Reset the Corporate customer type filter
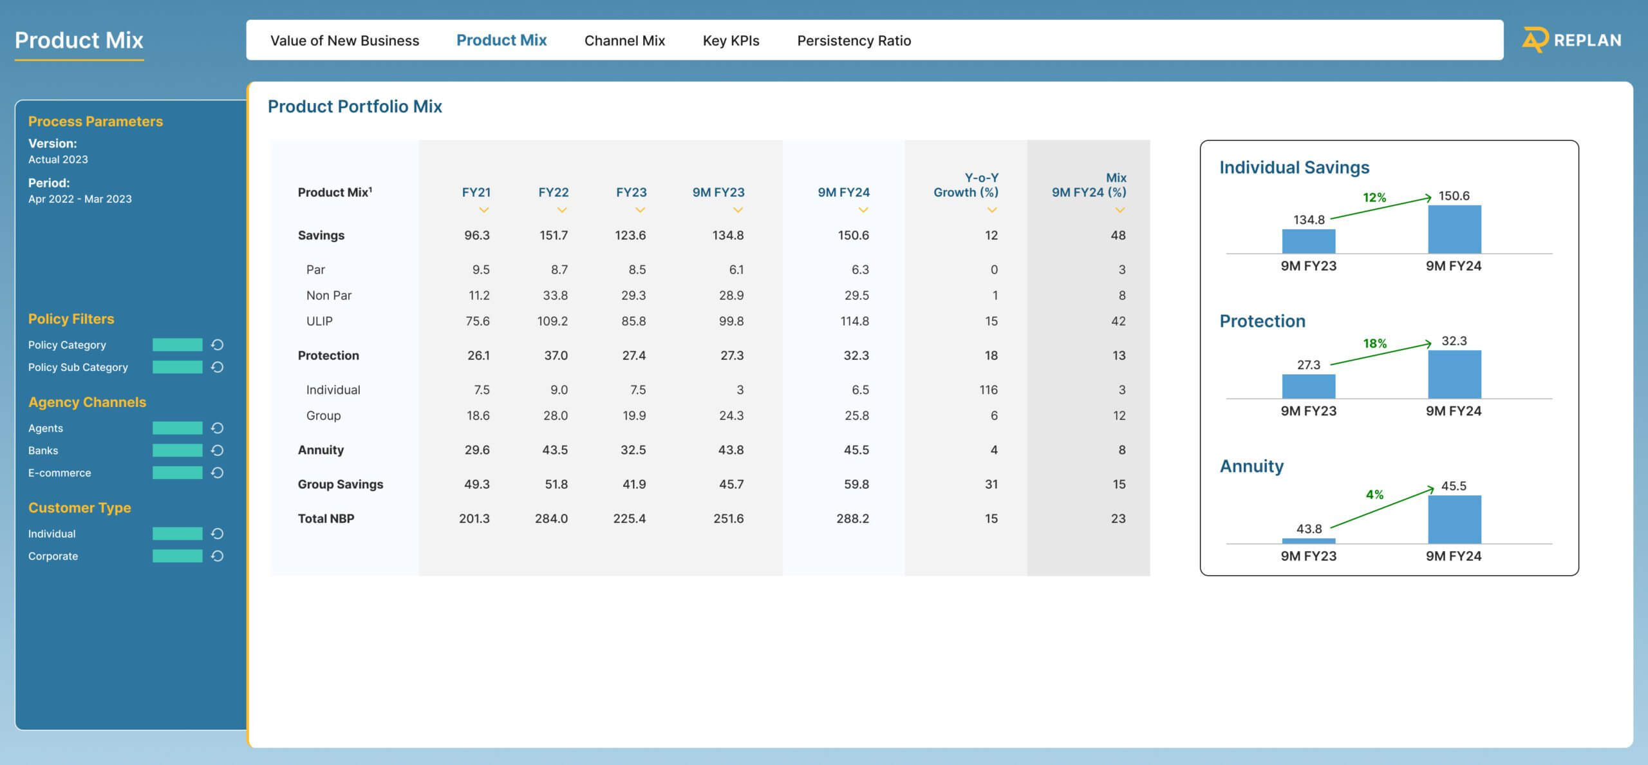The height and width of the screenshot is (765, 1648). coord(218,556)
